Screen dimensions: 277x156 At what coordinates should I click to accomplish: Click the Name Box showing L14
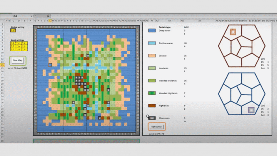(x=15, y=16)
